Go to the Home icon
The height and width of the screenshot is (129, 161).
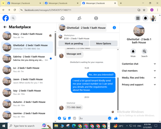tap(62, 18)
